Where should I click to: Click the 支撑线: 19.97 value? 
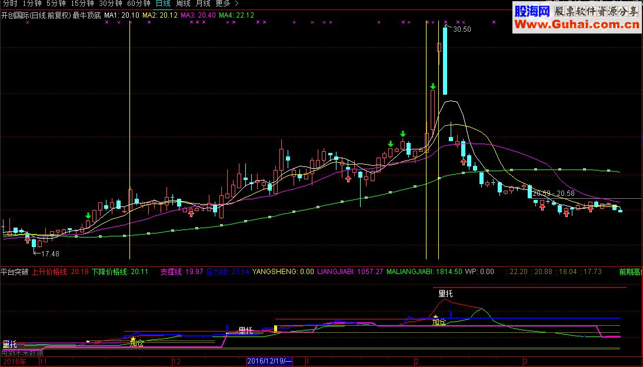[x=182, y=272]
